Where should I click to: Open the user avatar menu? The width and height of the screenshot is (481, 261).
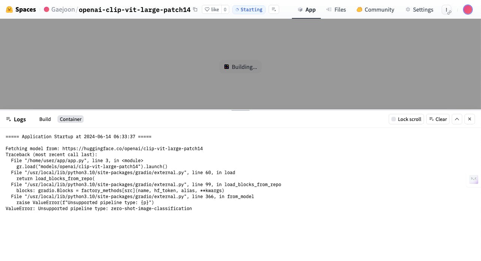467,10
